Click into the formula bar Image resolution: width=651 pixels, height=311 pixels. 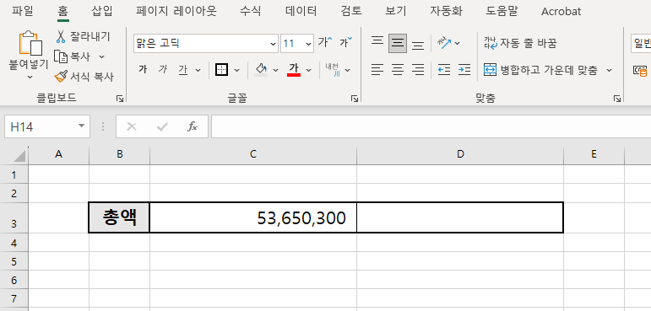tap(431, 126)
